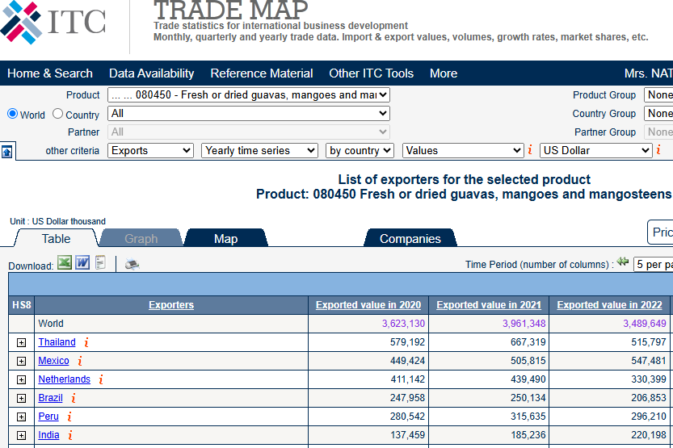Click World 2020 value 3,623,130

(x=403, y=323)
